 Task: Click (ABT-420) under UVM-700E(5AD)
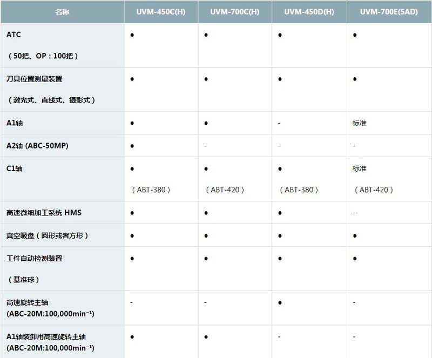(374, 190)
